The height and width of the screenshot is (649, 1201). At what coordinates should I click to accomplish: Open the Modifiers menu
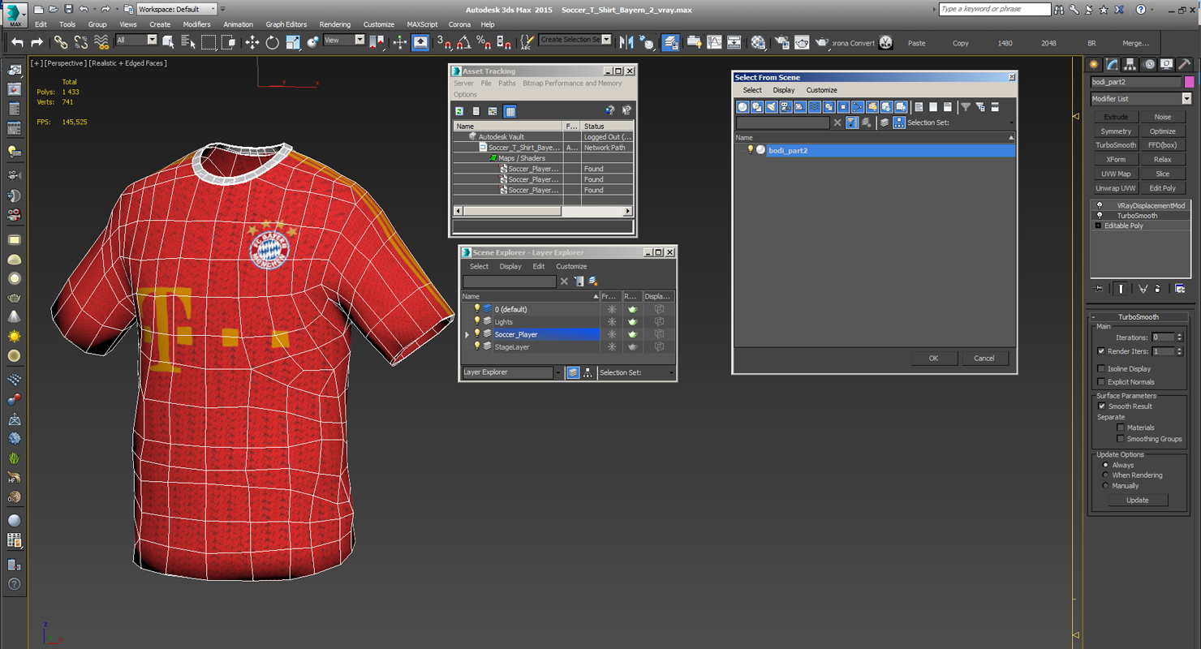196,24
